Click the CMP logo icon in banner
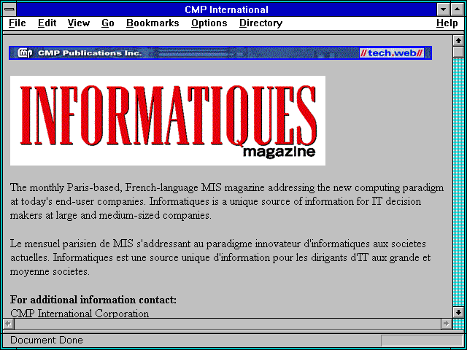The width and height of the screenshot is (467, 350). (x=25, y=53)
